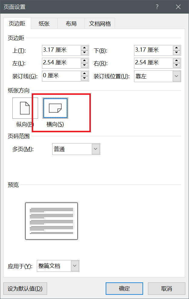The width and height of the screenshot is (189, 299).
Task: Click the gutter field 0 厘米
Action: (x=61, y=76)
